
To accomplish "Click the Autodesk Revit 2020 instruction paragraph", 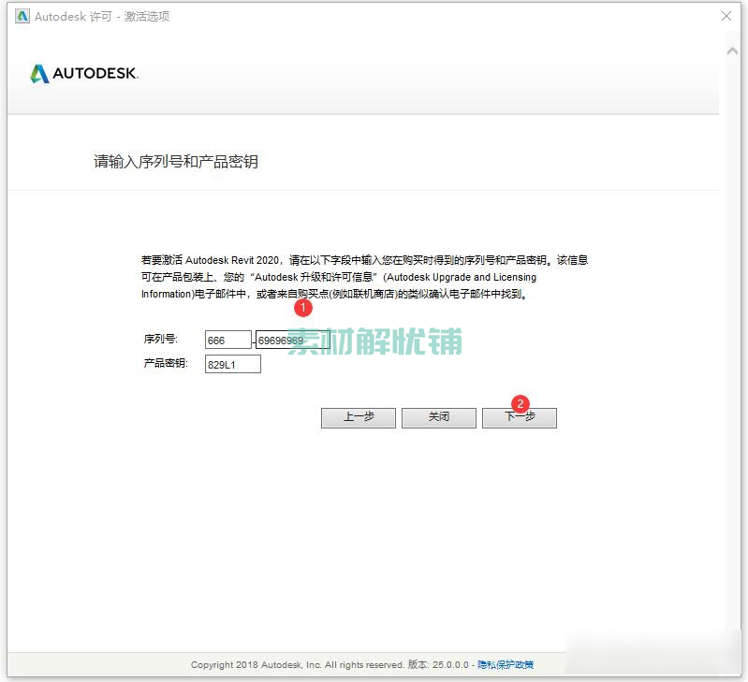I will (364, 277).
